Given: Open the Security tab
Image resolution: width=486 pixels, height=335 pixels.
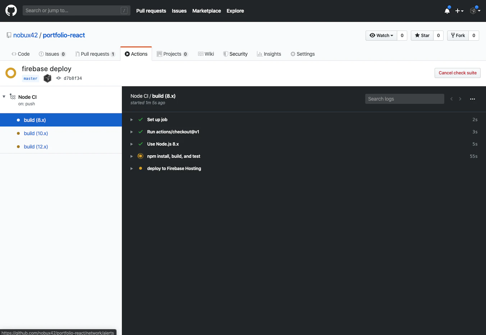Looking at the screenshot, I should (235, 54).
